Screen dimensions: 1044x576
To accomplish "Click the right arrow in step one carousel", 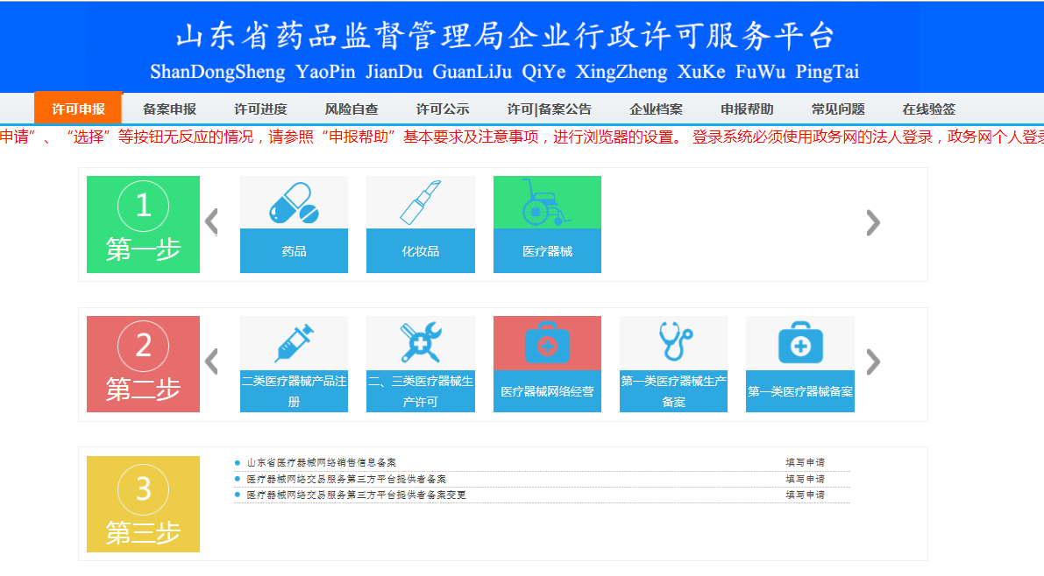I will point(873,222).
